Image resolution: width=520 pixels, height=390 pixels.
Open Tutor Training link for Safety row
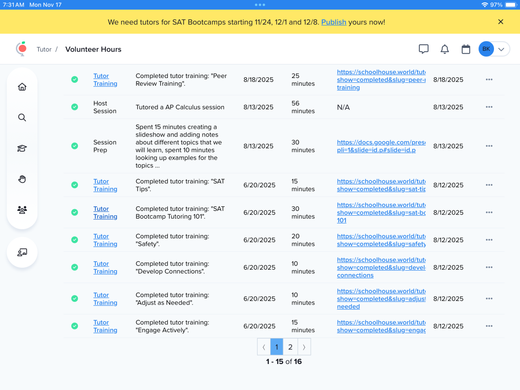(x=105, y=240)
